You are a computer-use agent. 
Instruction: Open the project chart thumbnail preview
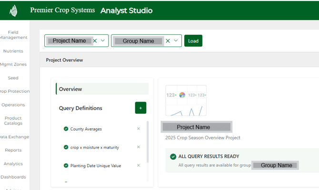(186, 101)
